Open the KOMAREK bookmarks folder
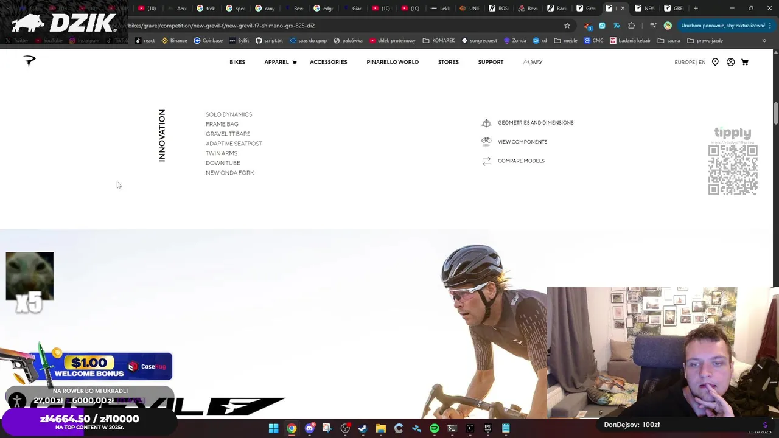Viewport: 779px width, 438px height. [x=438, y=40]
